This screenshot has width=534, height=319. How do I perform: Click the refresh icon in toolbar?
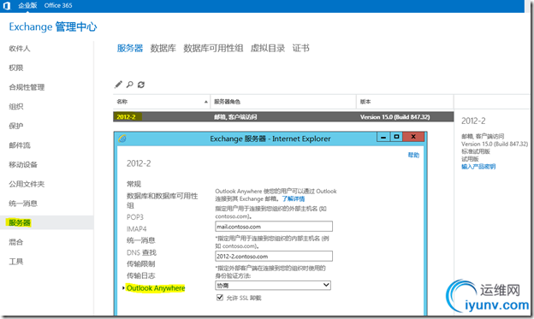pos(141,85)
